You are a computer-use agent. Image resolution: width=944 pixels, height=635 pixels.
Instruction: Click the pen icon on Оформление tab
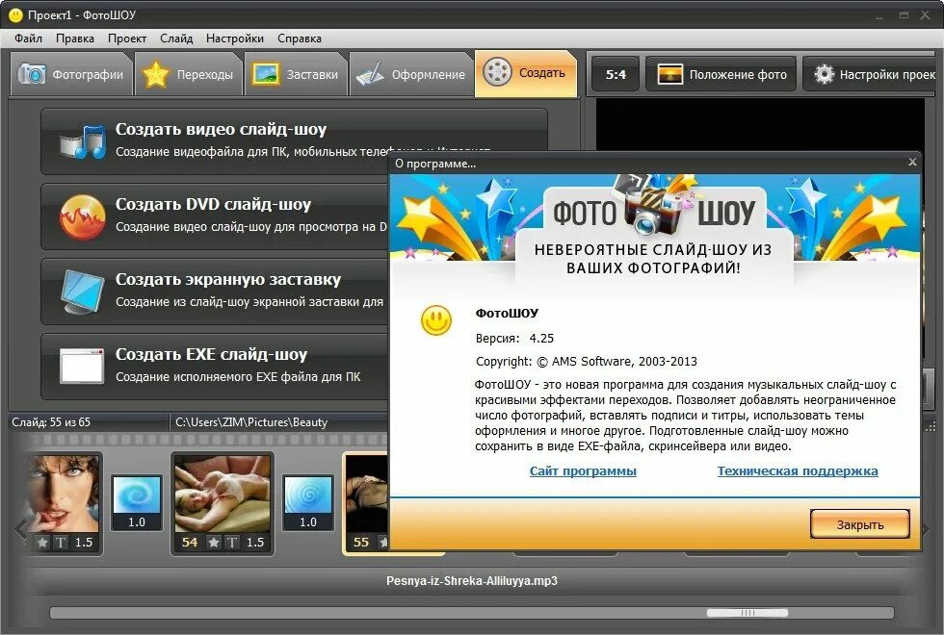point(370,75)
